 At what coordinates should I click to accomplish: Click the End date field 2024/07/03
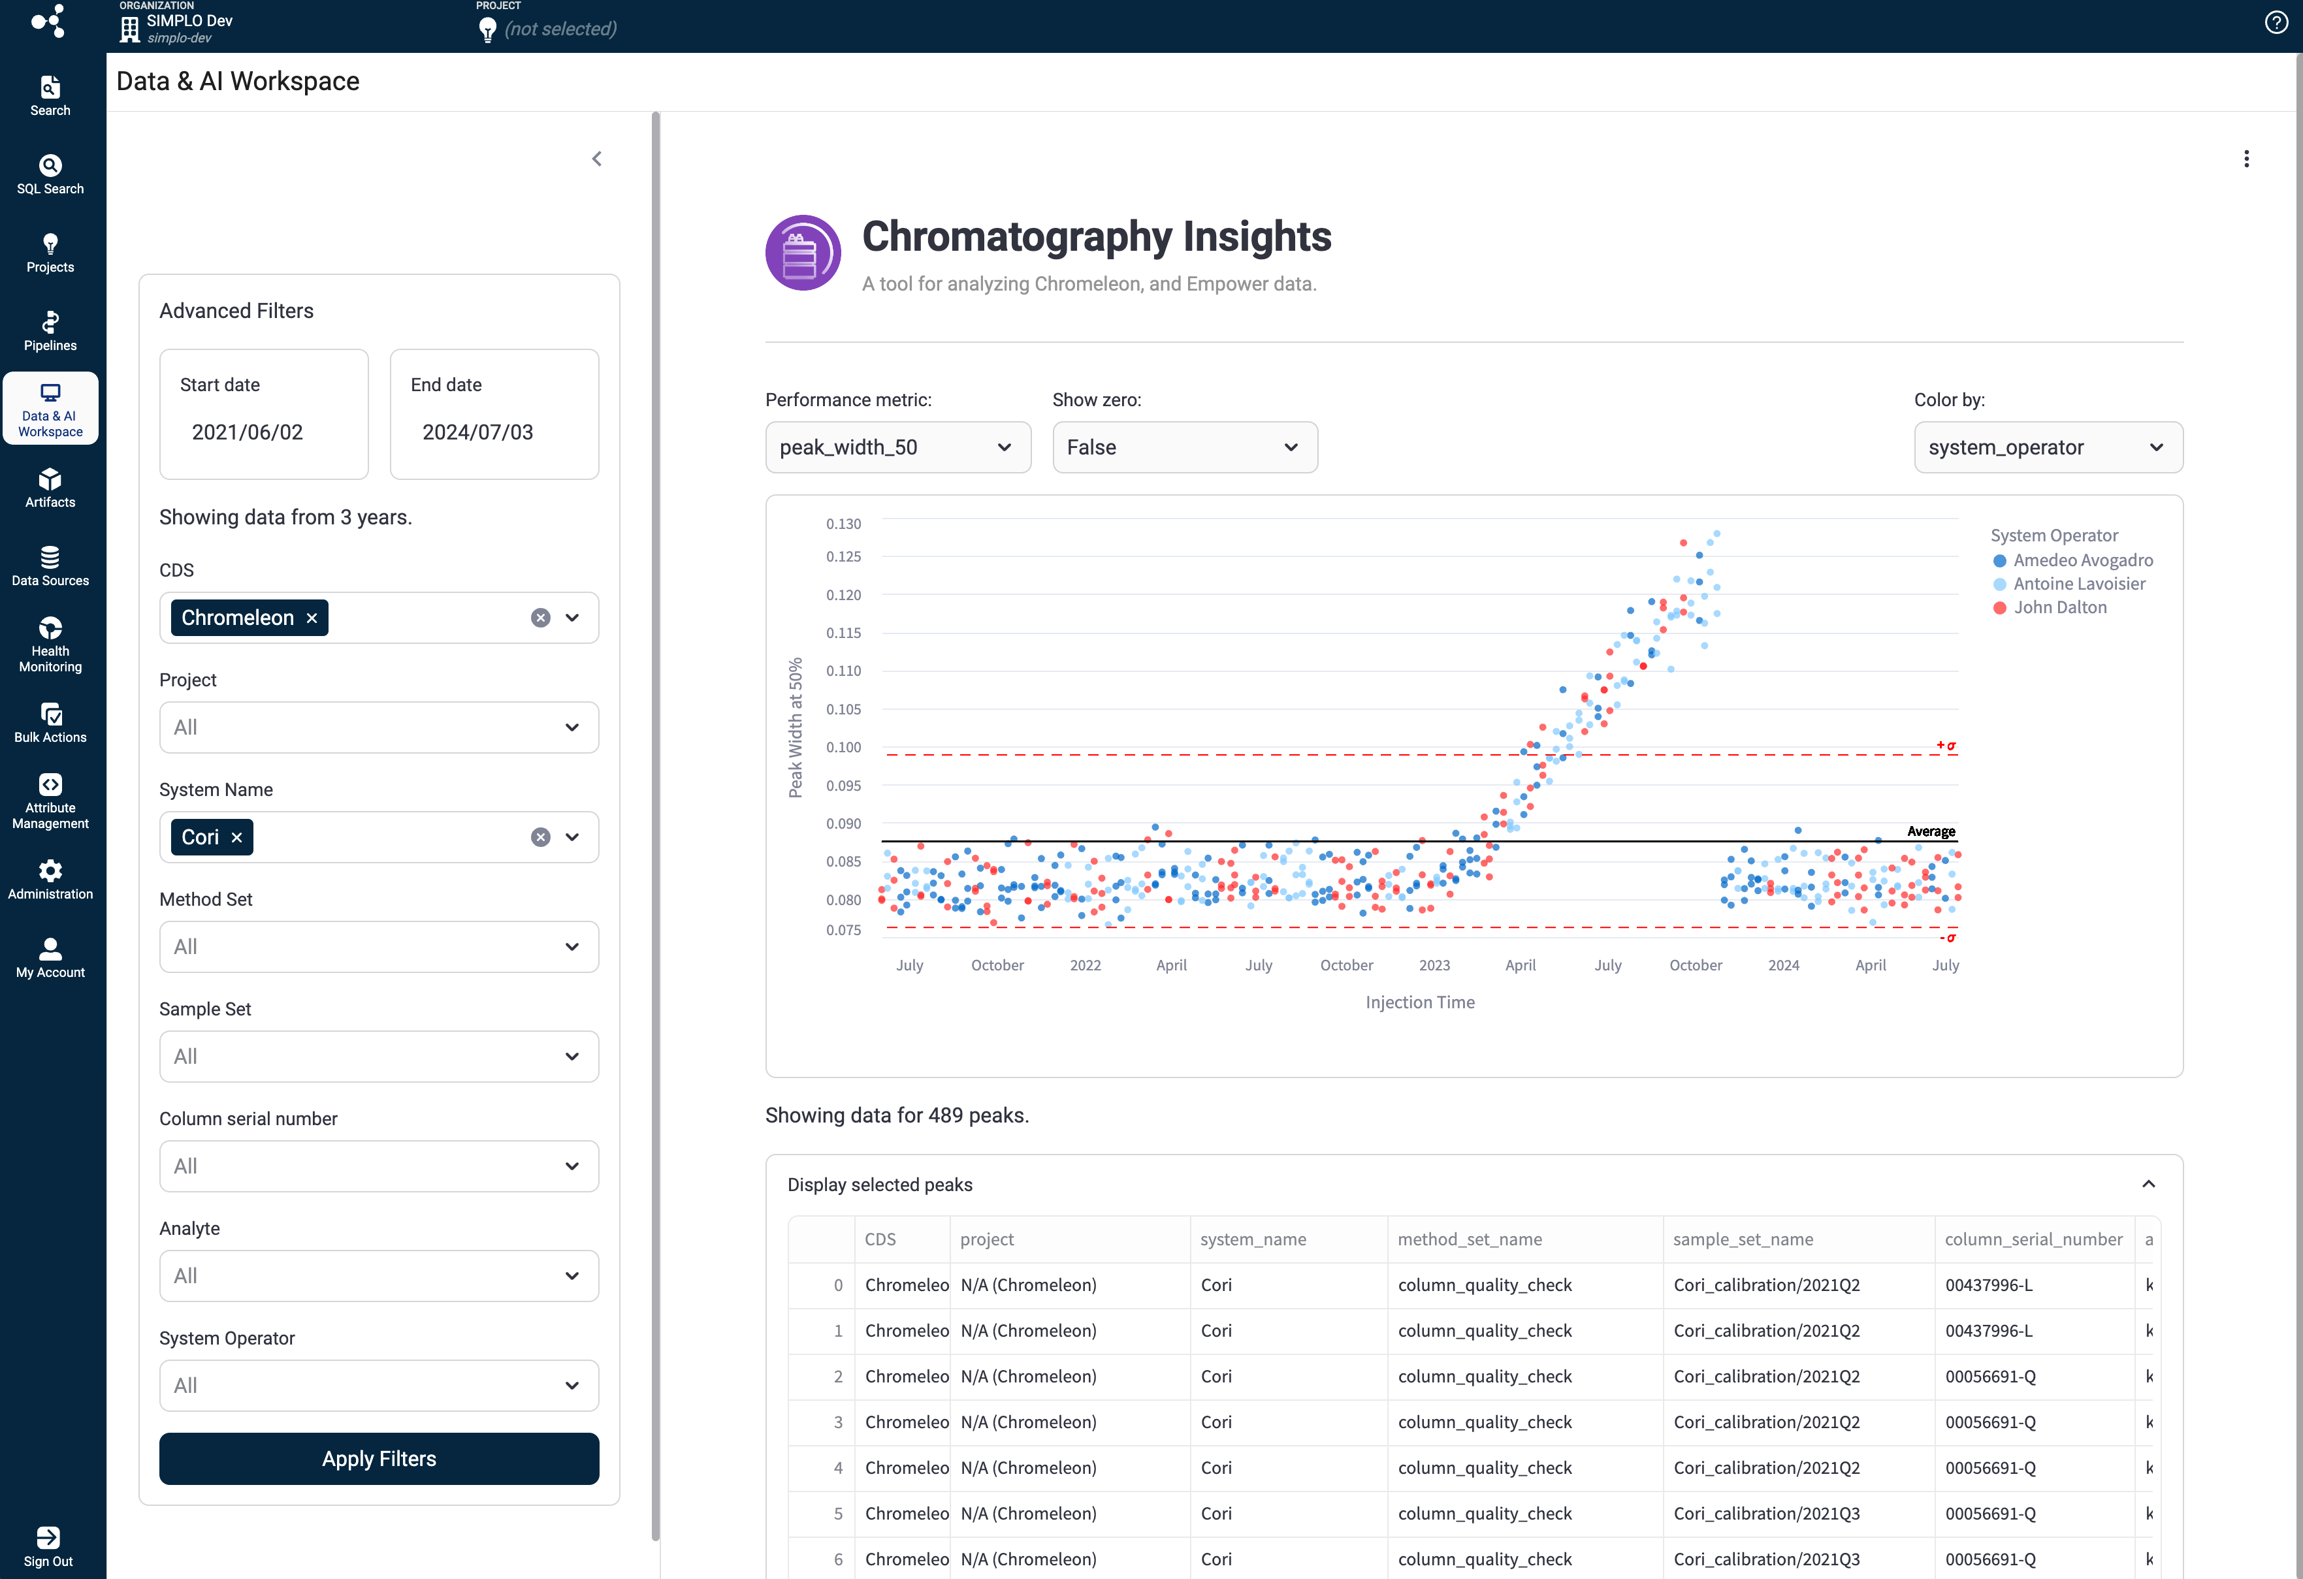[494, 432]
